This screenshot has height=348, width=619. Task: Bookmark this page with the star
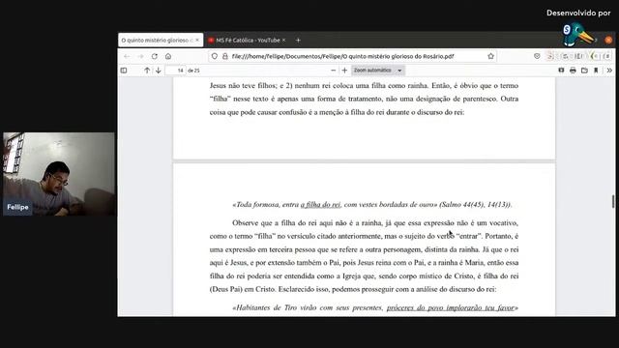pos(490,56)
